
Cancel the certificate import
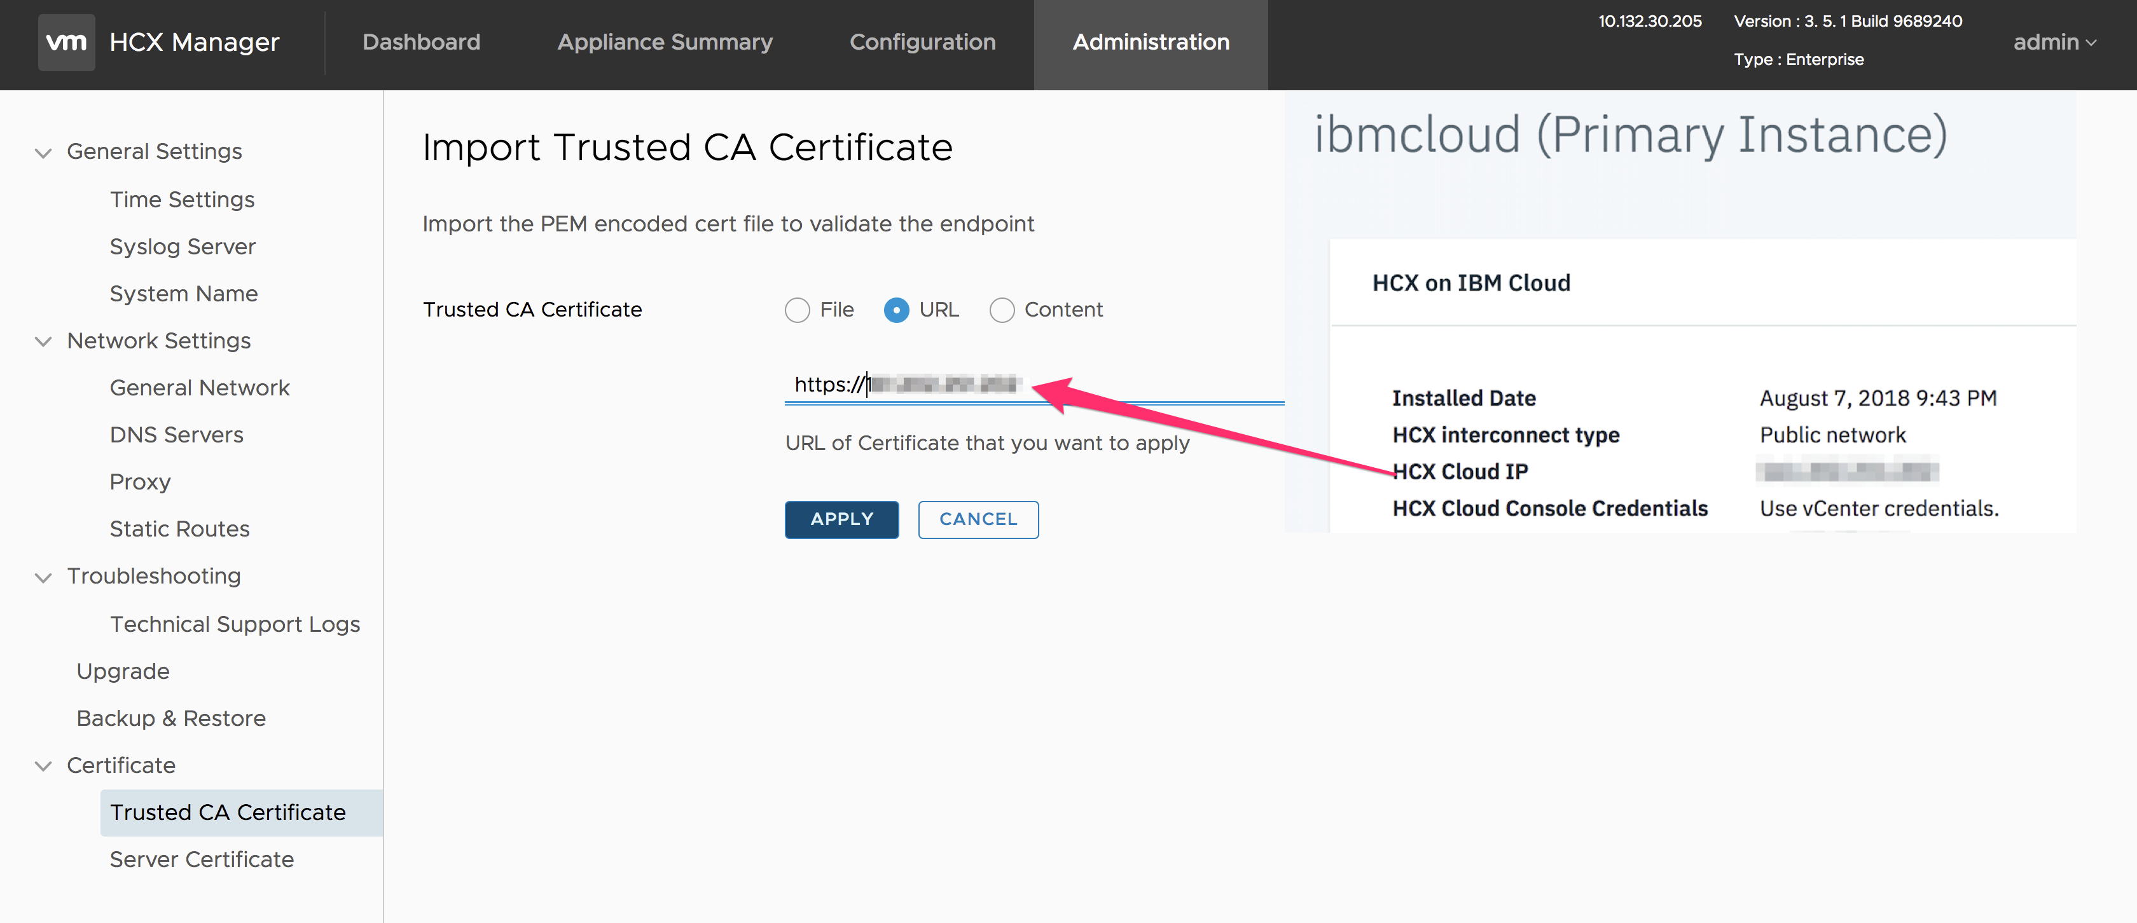978,519
